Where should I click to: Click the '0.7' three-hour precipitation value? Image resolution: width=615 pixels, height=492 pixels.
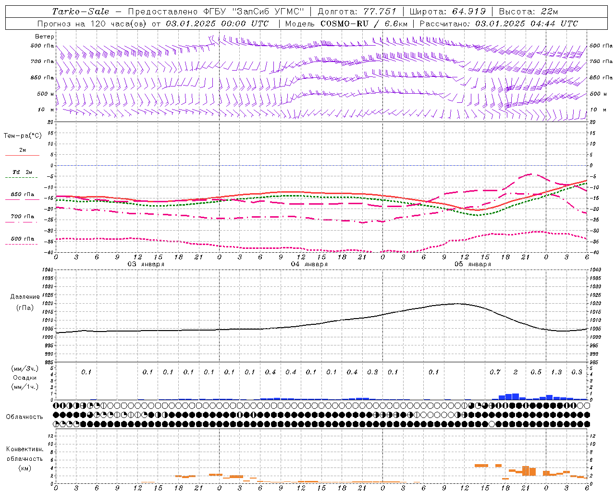pyautogui.click(x=495, y=372)
